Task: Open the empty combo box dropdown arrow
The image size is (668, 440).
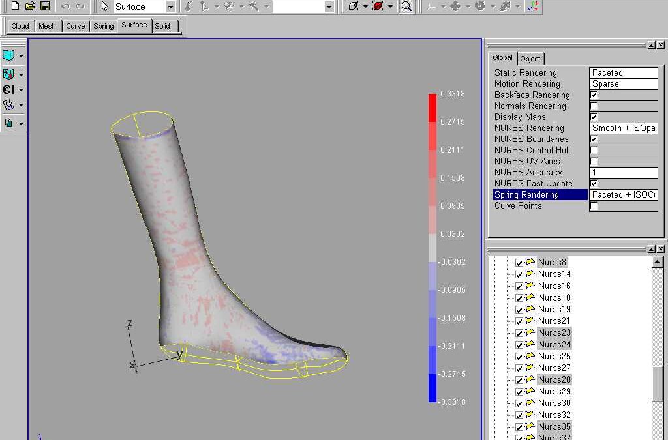Action: point(329,7)
